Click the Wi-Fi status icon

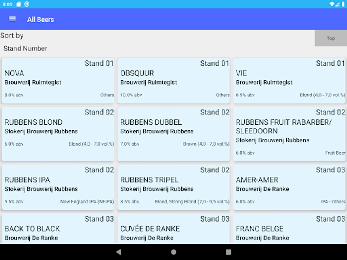tap(332, 4)
